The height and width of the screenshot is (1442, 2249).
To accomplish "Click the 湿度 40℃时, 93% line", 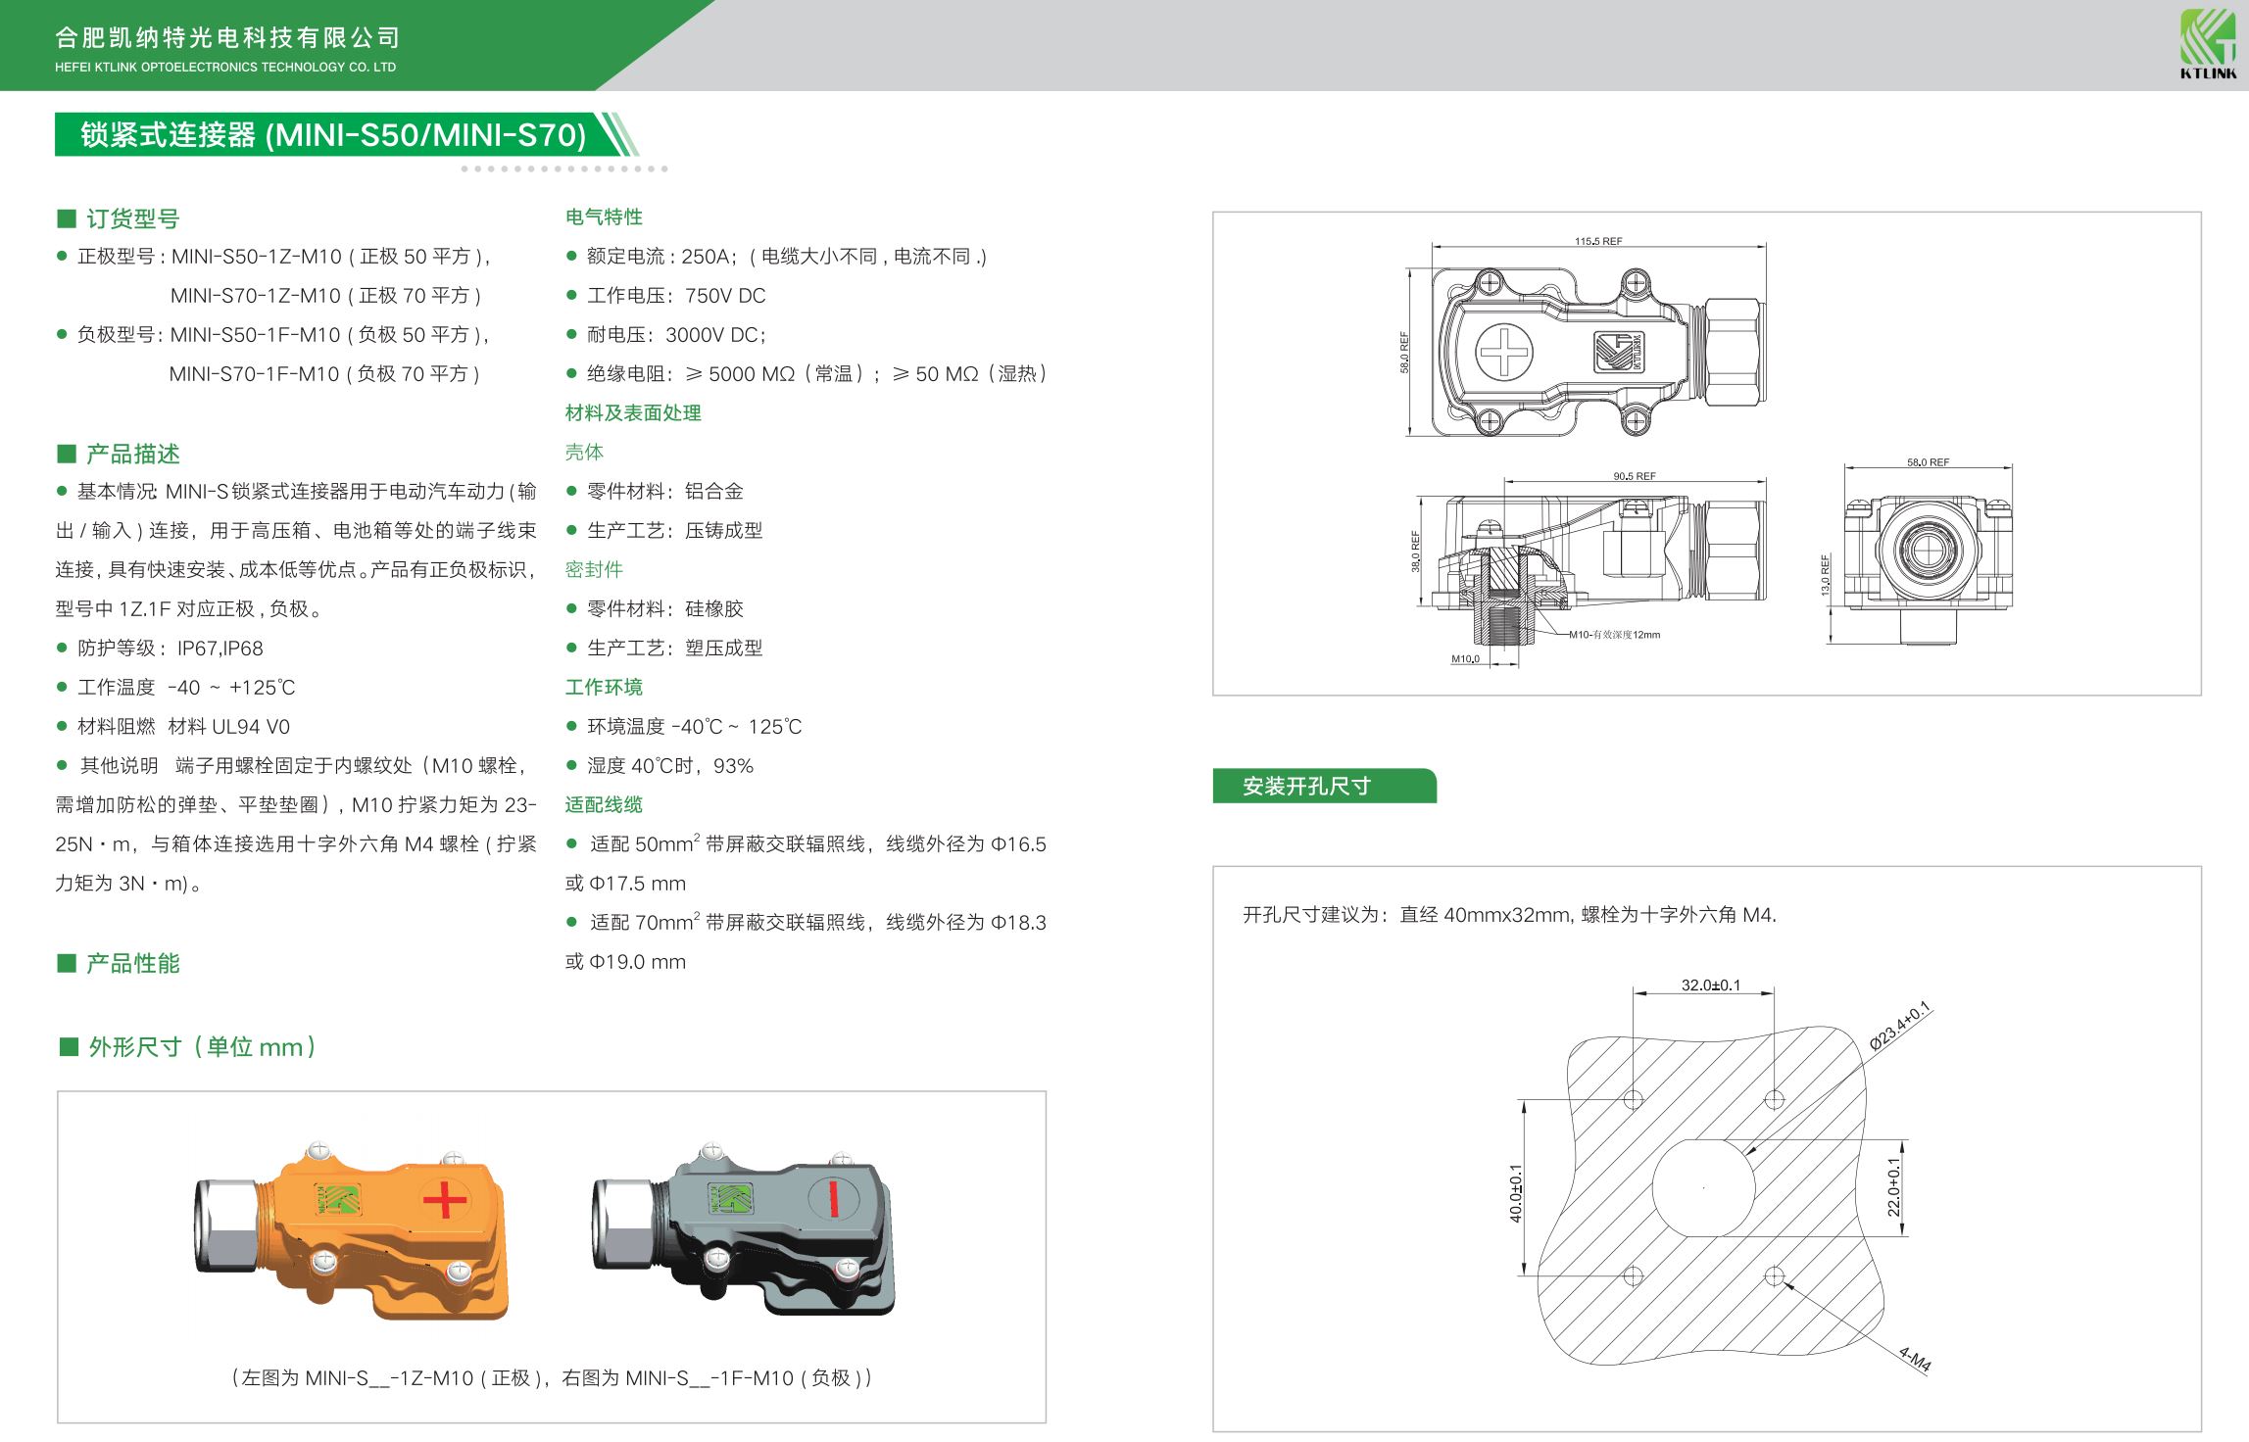I will (670, 766).
